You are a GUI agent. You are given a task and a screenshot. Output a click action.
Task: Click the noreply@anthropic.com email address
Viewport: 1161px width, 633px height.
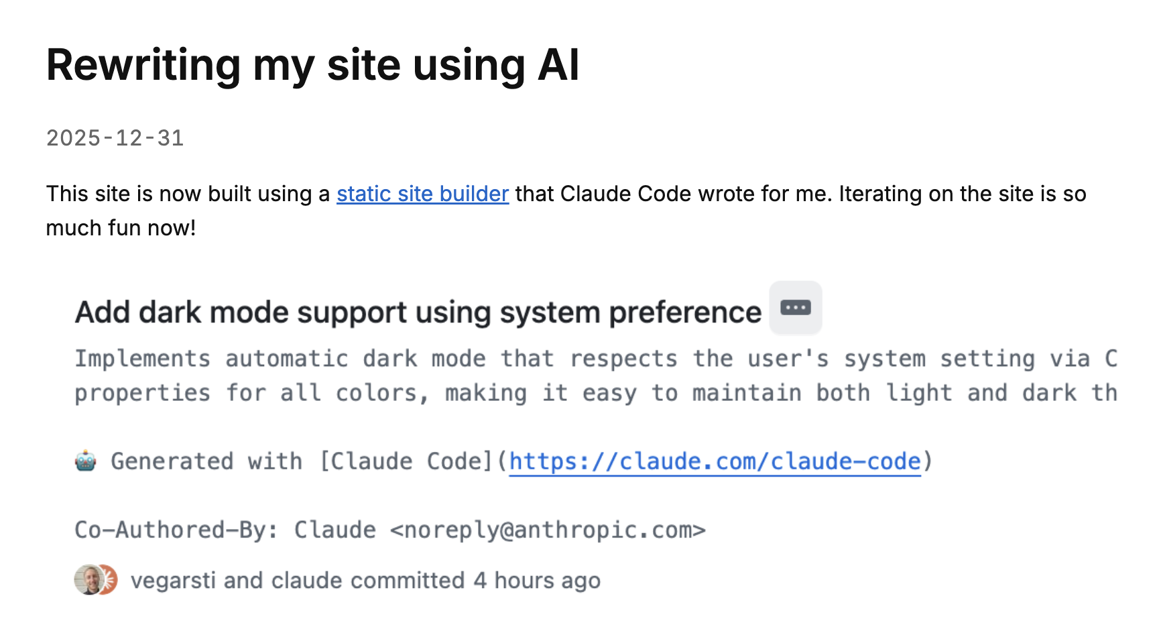coord(548,530)
